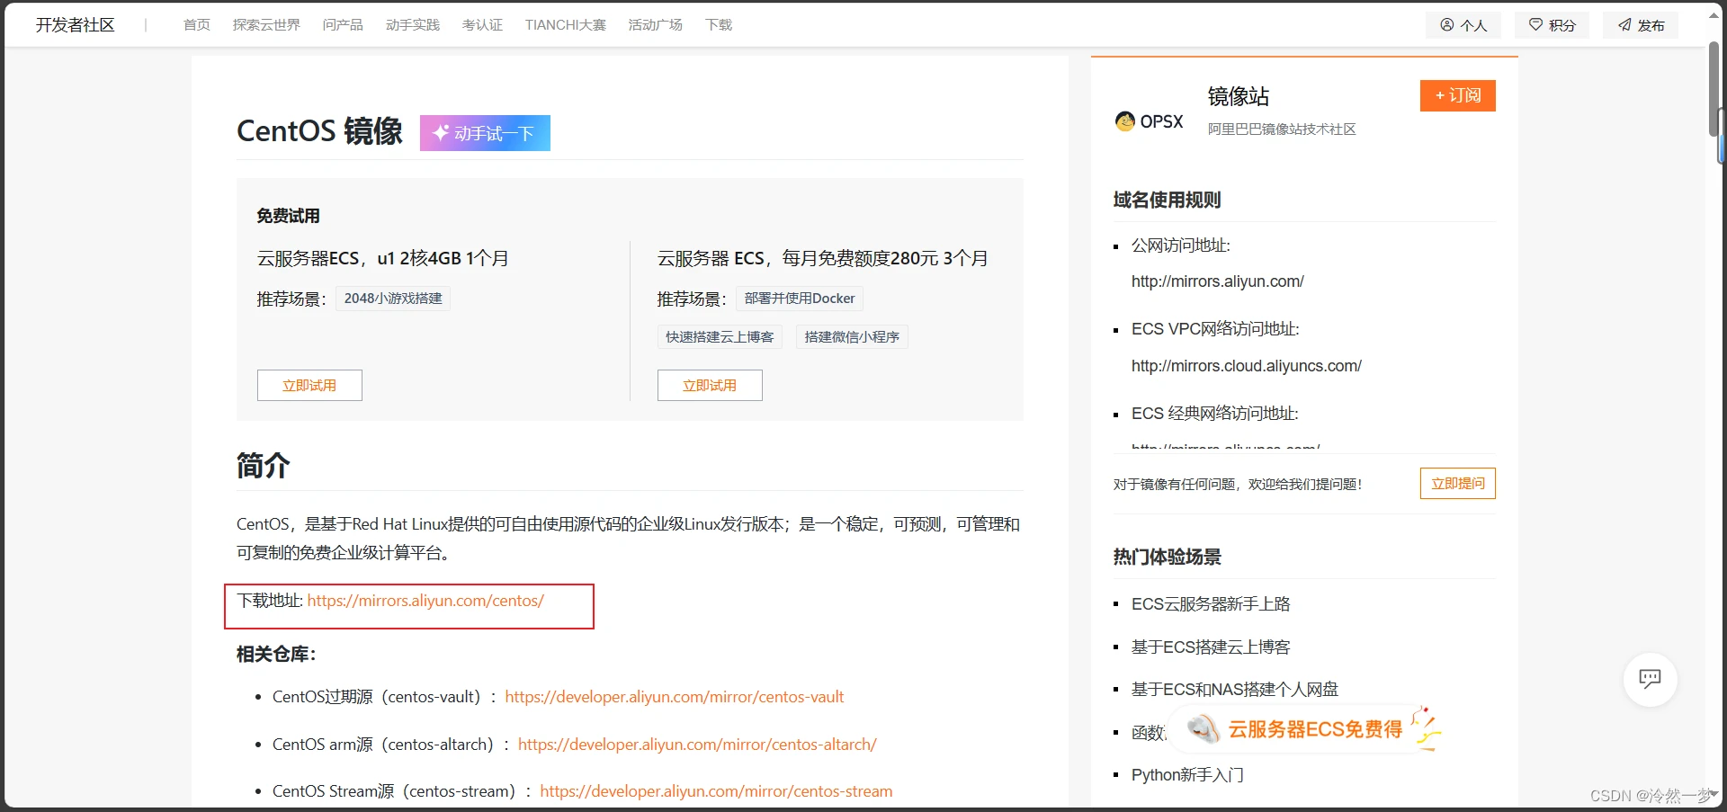1727x812 pixels.
Task: Click the 立即提问 button
Action: point(1458,484)
